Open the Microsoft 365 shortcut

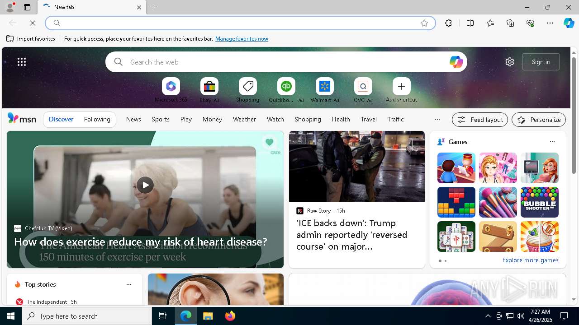click(x=171, y=86)
